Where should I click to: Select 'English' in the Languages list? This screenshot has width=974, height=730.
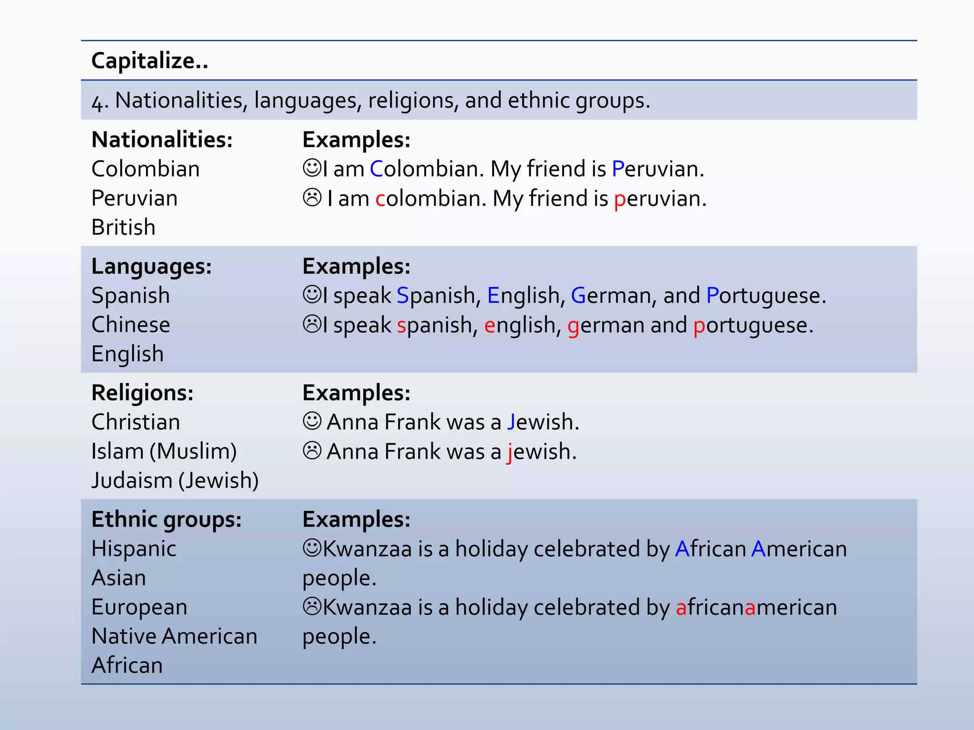[127, 355]
